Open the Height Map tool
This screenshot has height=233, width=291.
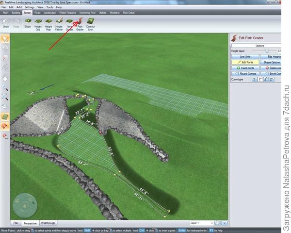point(48,24)
